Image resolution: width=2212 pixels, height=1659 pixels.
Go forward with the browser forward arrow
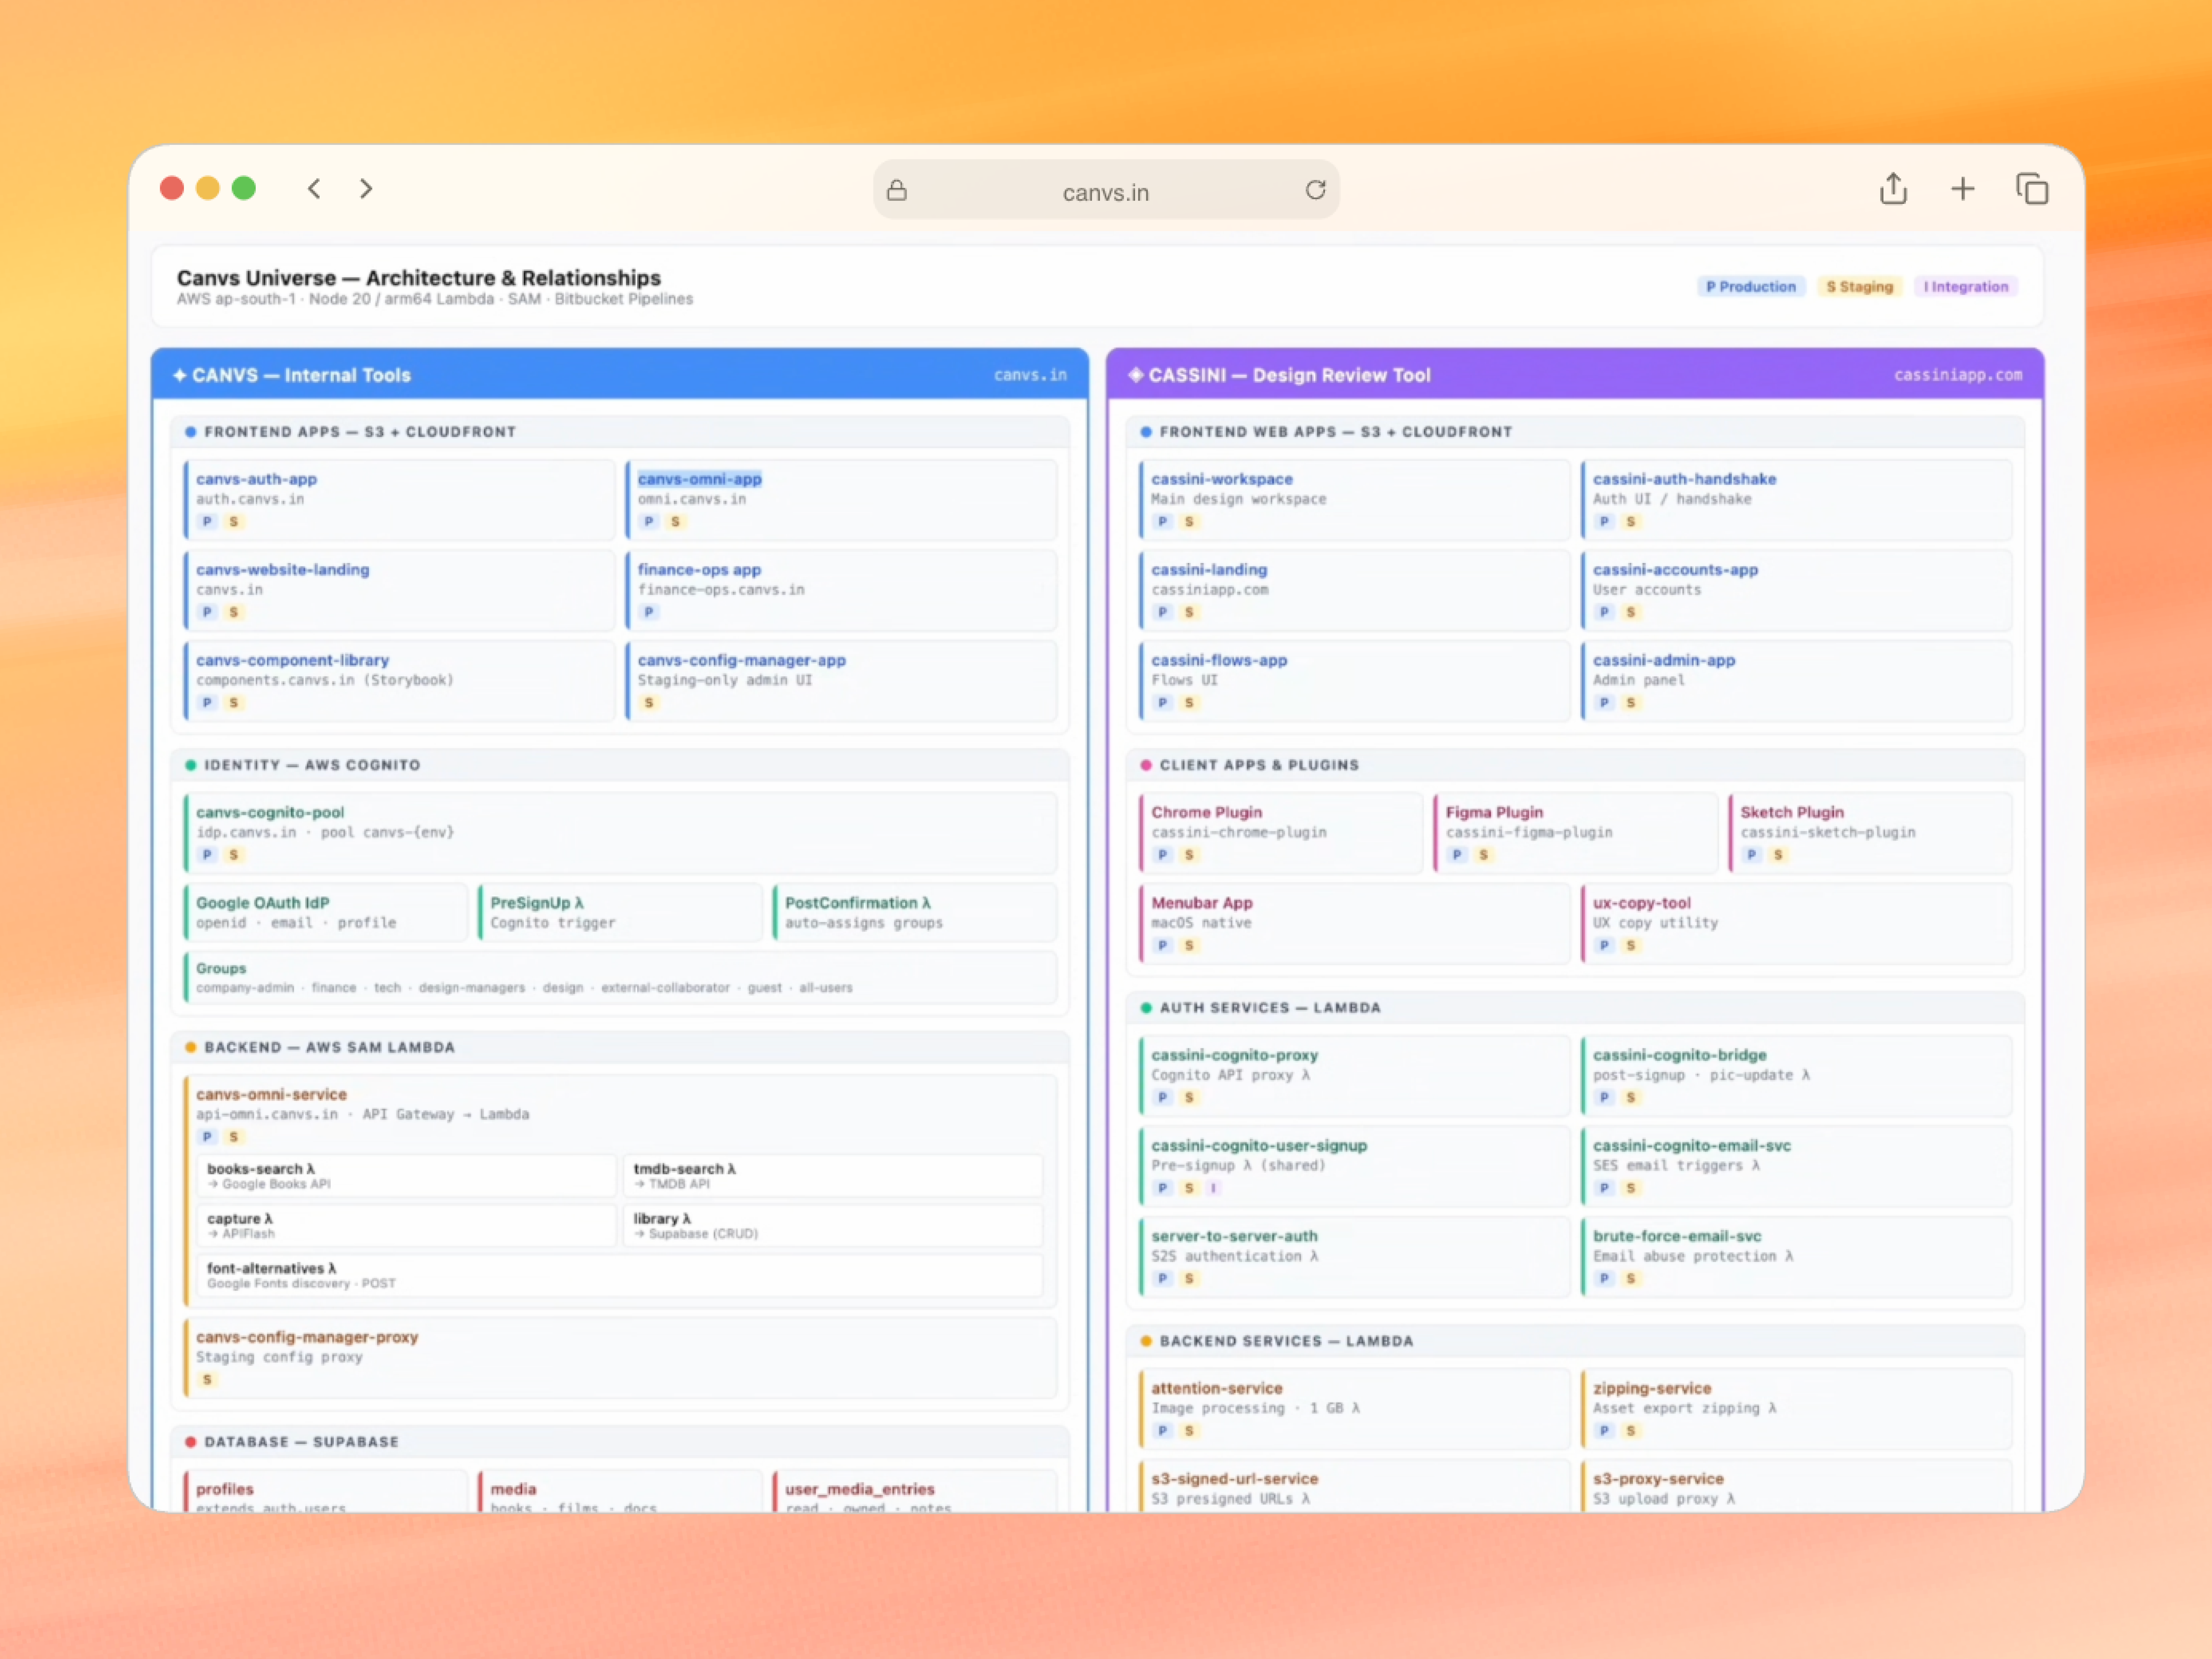click(366, 189)
